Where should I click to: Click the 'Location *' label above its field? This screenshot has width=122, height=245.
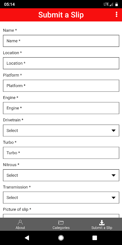(13, 53)
